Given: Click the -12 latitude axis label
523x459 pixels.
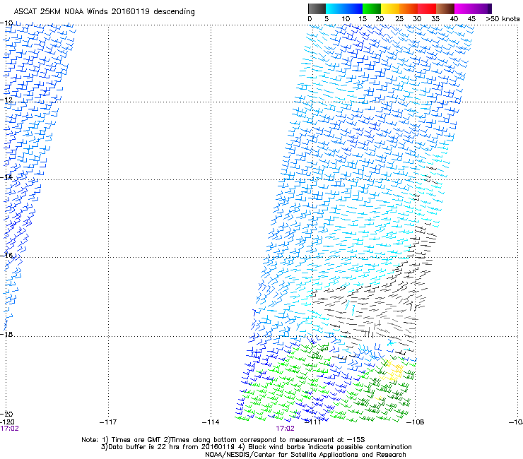Looking at the screenshot, I should (6, 100).
